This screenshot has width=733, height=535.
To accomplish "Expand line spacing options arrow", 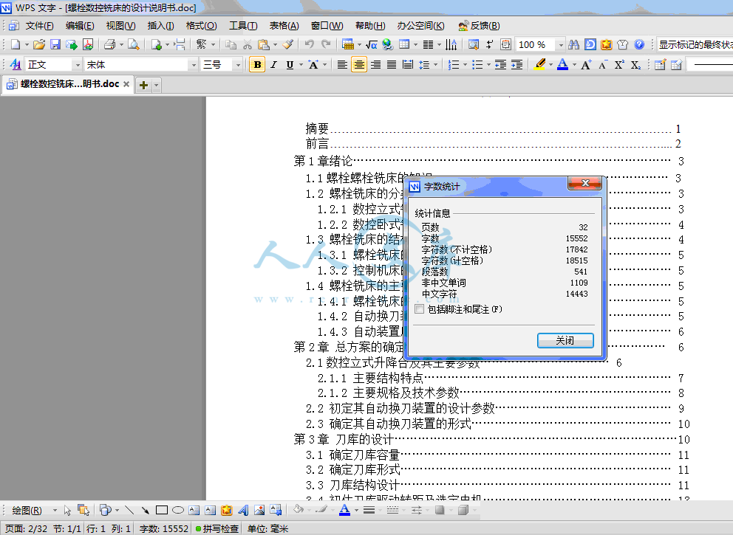I will [435, 64].
